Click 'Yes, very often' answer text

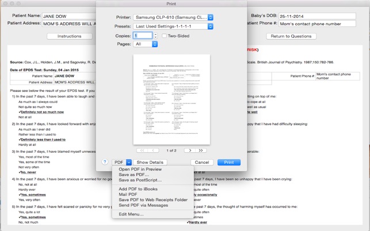tap(29, 200)
